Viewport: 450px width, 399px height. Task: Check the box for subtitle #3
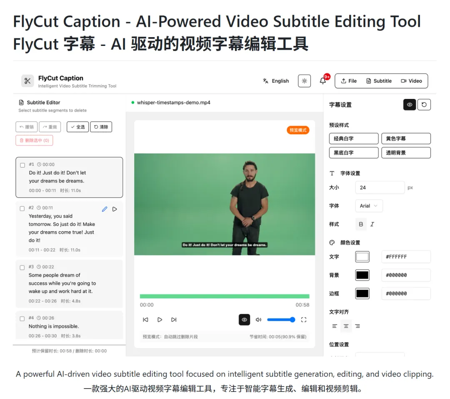(22, 268)
